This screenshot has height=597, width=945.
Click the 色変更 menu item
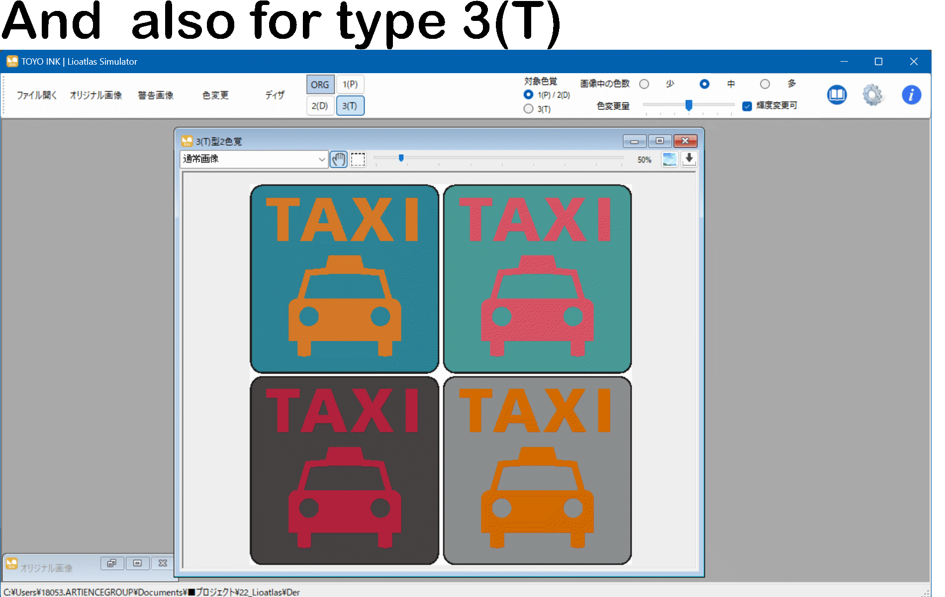point(215,95)
